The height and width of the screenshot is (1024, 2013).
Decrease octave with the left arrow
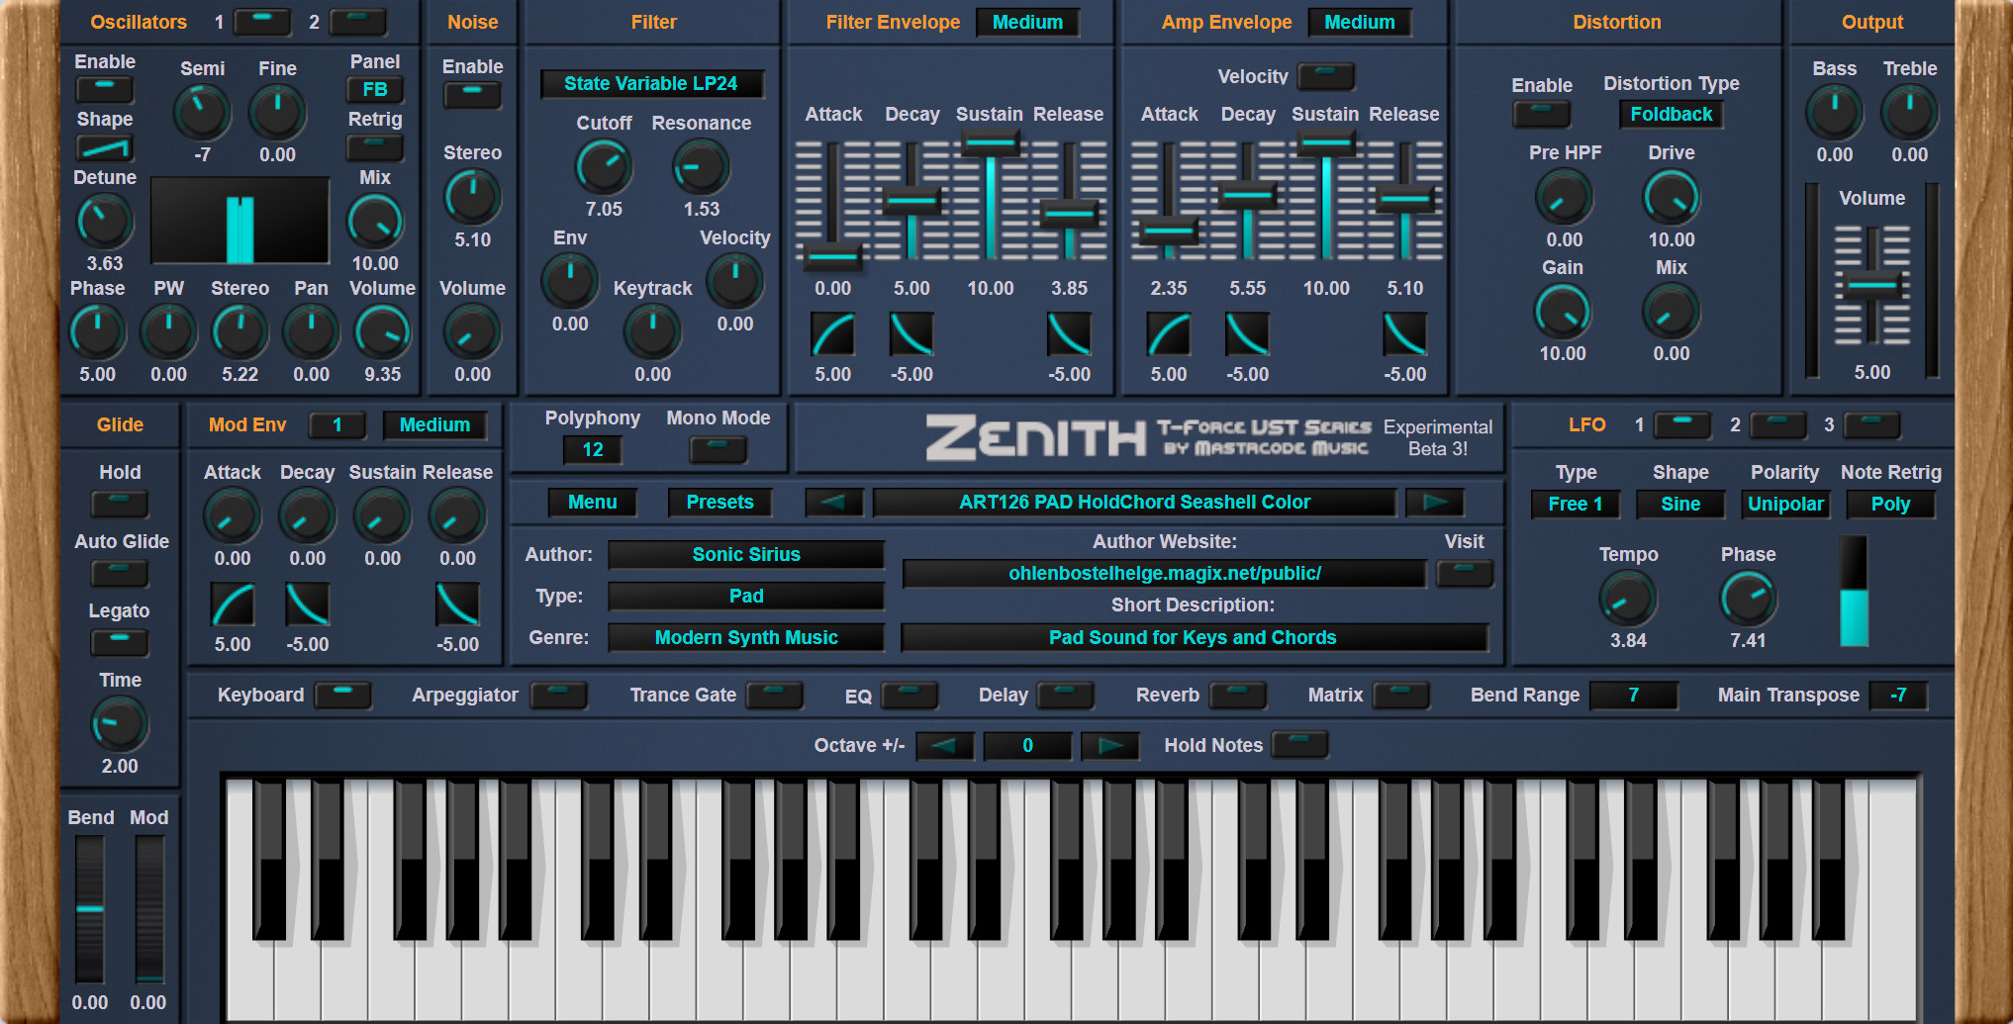click(944, 745)
